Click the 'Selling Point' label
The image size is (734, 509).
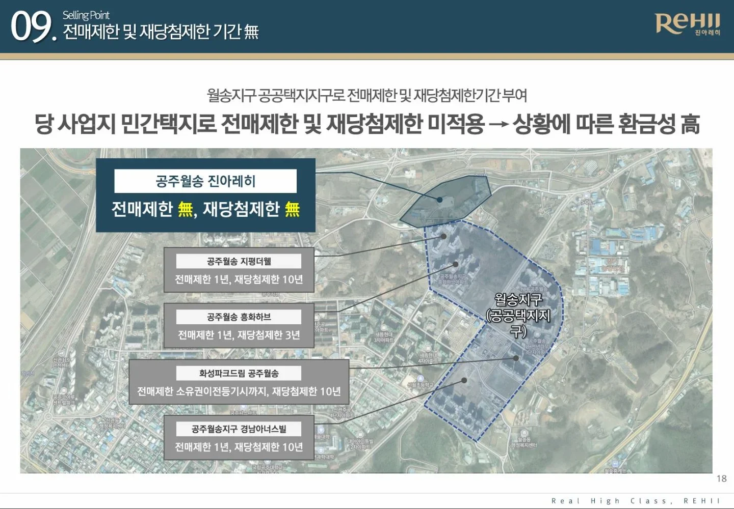(86, 15)
